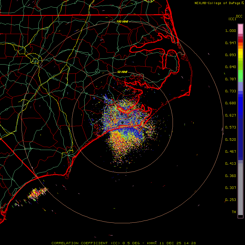Click the 0.627 scale value
This screenshot has height=245, width=245.
pyautogui.click(x=231, y=115)
